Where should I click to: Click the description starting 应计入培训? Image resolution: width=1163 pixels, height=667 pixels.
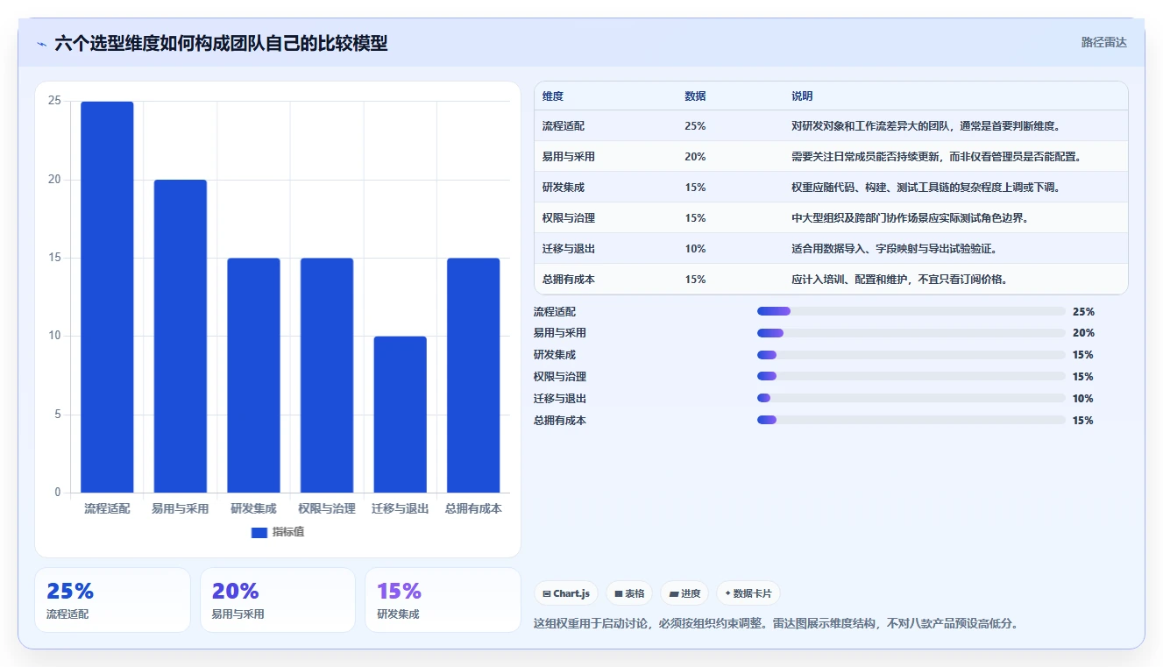(x=899, y=280)
